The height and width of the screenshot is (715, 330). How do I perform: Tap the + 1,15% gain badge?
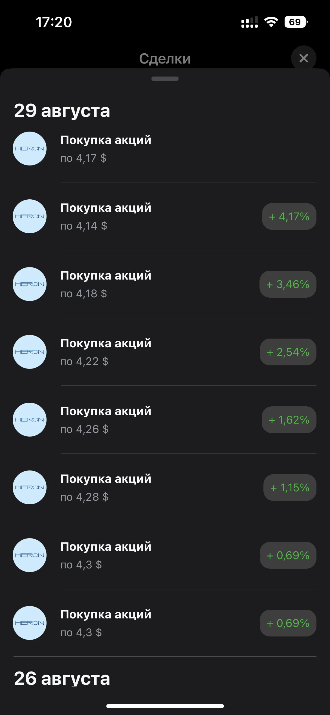pos(290,488)
